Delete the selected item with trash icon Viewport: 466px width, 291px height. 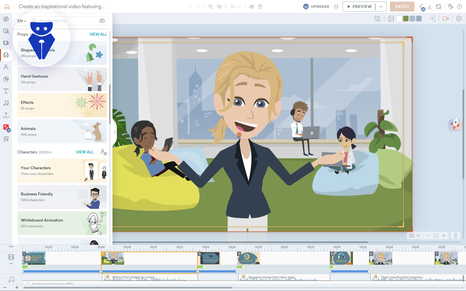click(x=260, y=6)
